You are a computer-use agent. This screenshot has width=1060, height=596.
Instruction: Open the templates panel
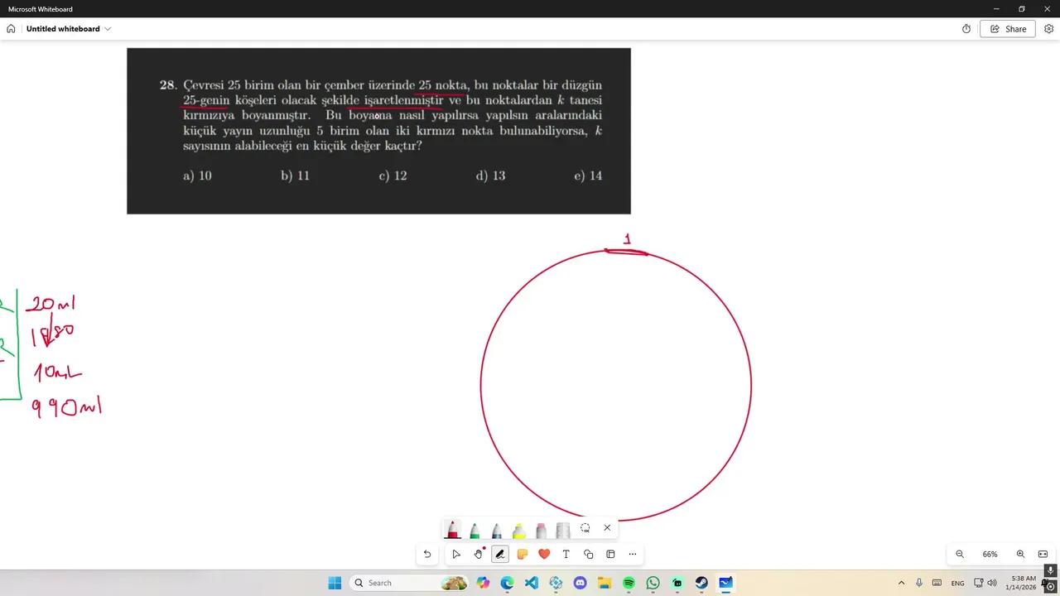click(x=610, y=554)
